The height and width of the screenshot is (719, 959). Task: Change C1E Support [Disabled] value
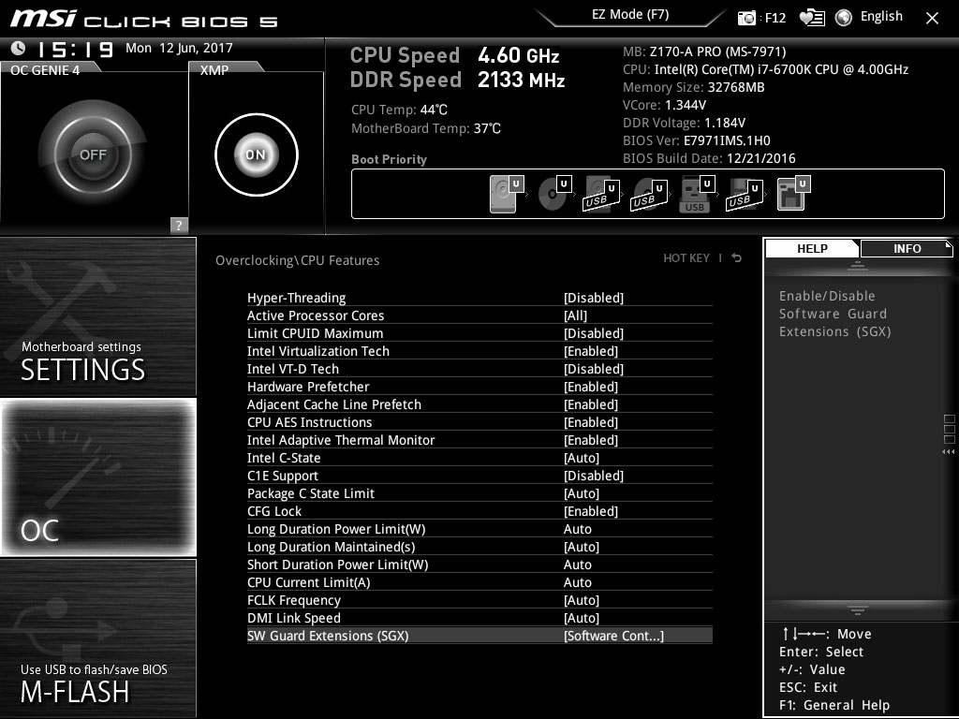(x=593, y=476)
